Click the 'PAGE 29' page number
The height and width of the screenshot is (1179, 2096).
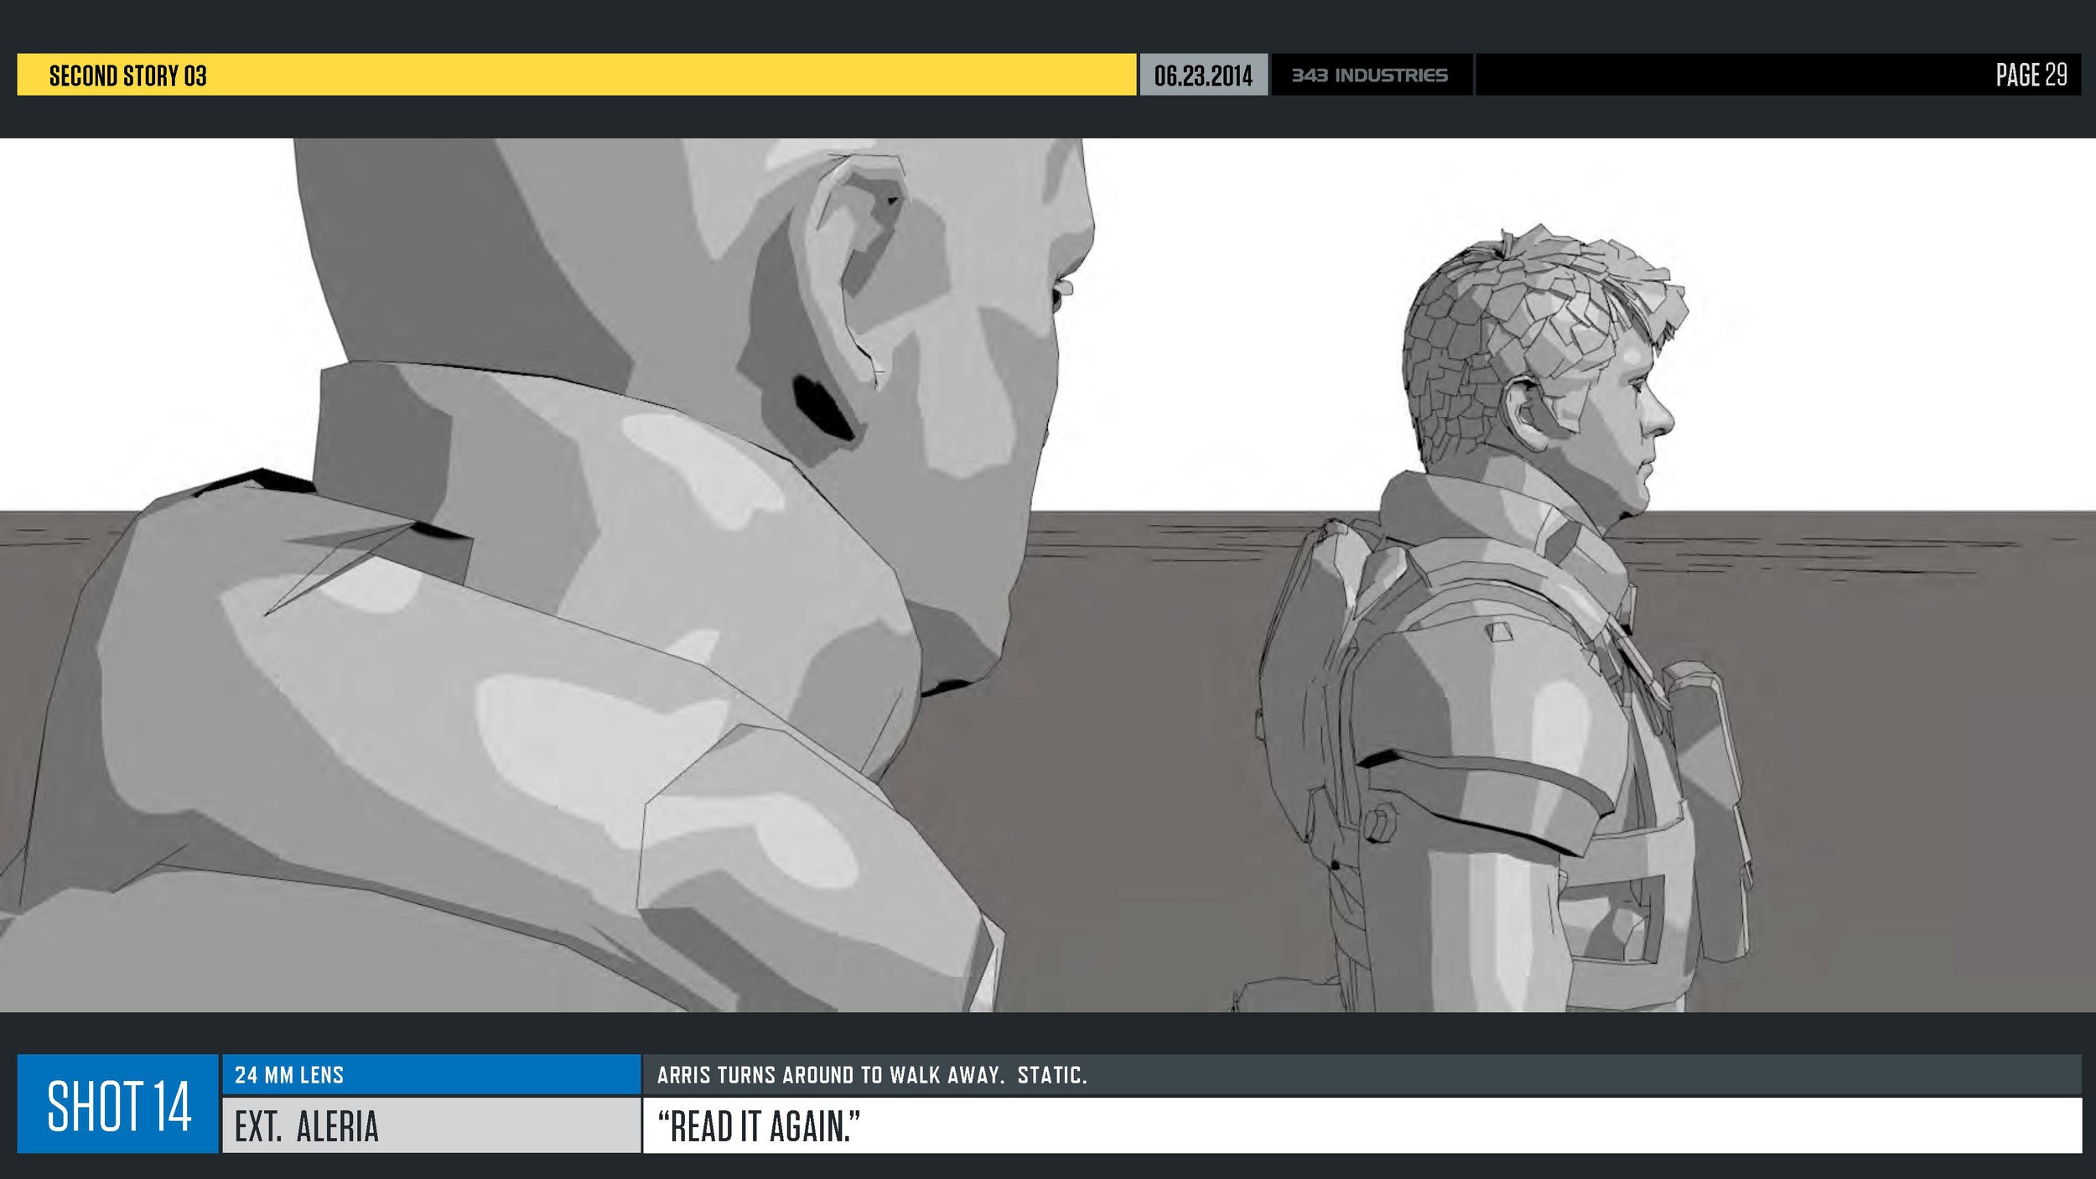click(2031, 75)
